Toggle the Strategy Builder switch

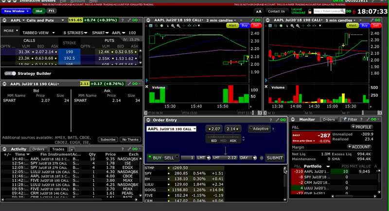pos(10,73)
